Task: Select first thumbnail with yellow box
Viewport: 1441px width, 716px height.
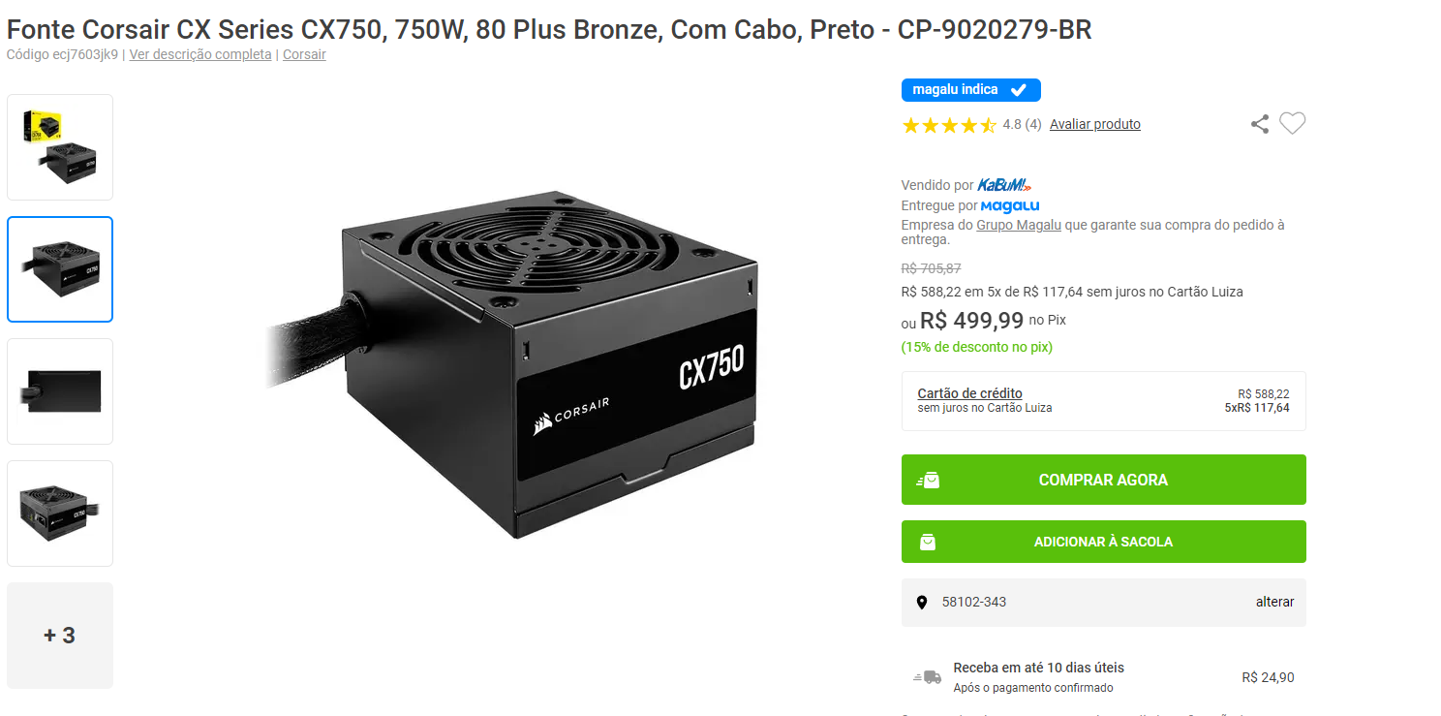Action: click(60, 147)
